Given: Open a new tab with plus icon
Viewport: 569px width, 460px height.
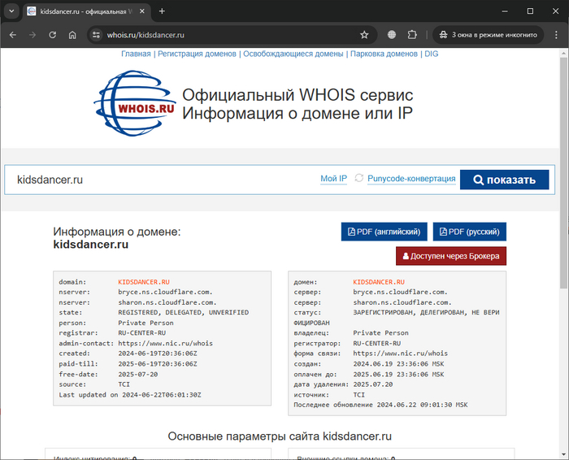Looking at the screenshot, I should tap(162, 11).
